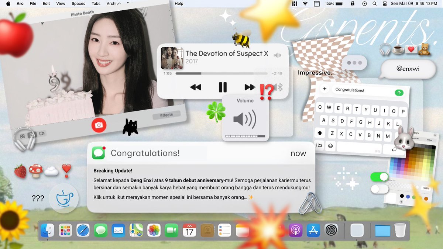Send the message with the green arrow button
The image size is (443, 249).
coord(399,93)
